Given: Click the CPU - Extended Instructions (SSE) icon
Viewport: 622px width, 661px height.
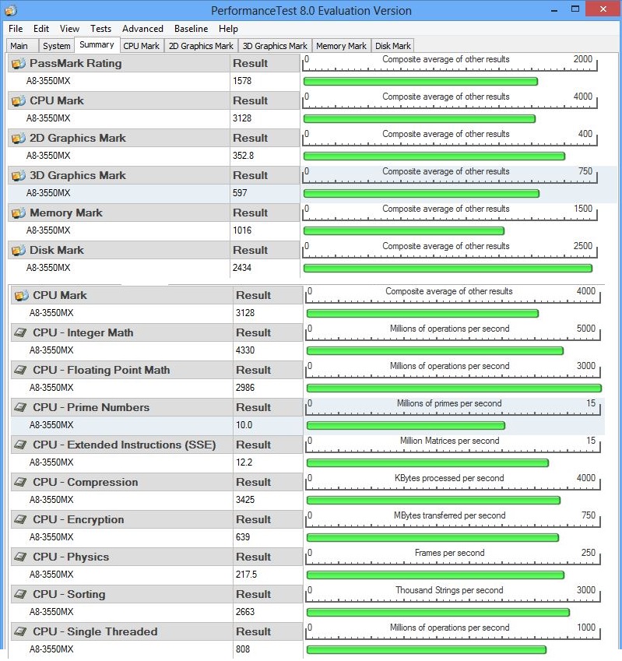Looking at the screenshot, I should pyautogui.click(x=21, y=445).
